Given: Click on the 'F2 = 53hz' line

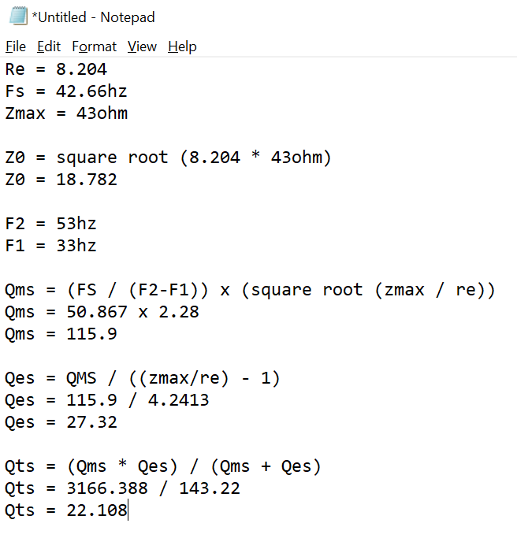Looking at the screenshot, I should (x=50, y=224).
